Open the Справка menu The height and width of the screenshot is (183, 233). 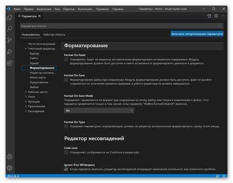point(117,9)
